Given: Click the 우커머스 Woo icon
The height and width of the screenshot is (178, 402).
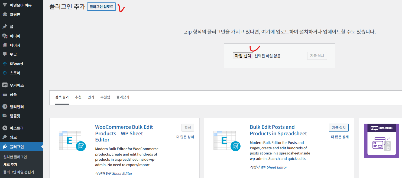Looking at the screenshot, I should pos(5,85).
